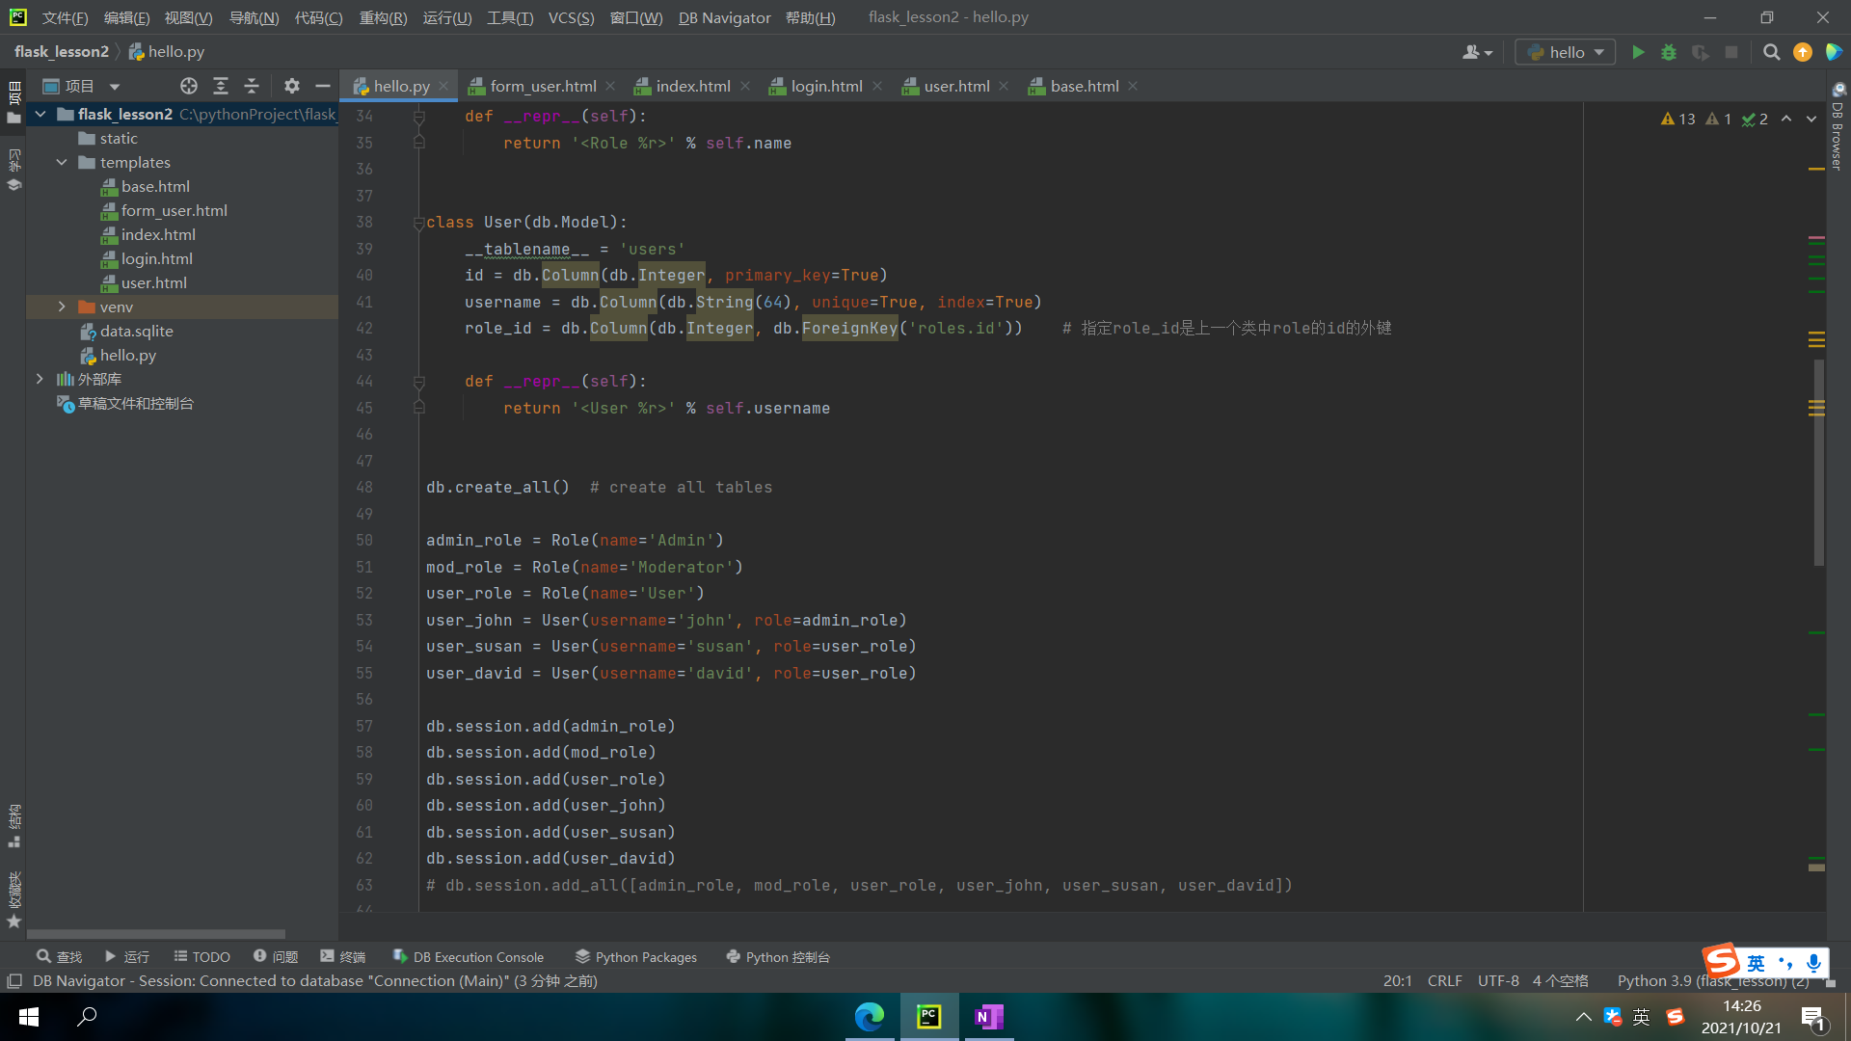
Task: Expand the venv folder
Action: 62,307
